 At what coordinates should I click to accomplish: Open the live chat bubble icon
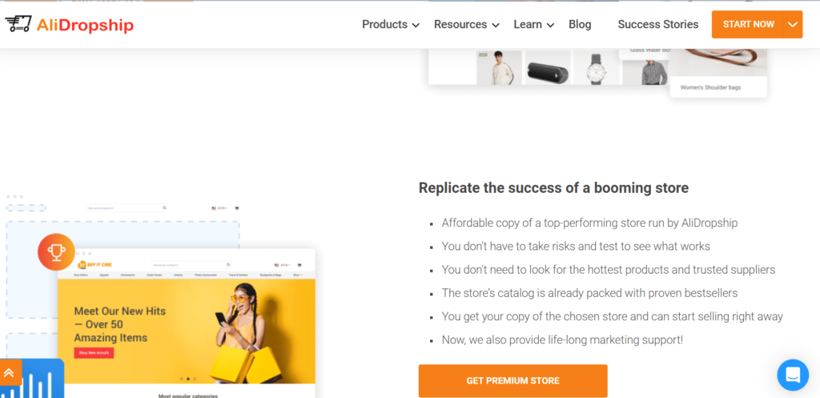tap(793, 375)
